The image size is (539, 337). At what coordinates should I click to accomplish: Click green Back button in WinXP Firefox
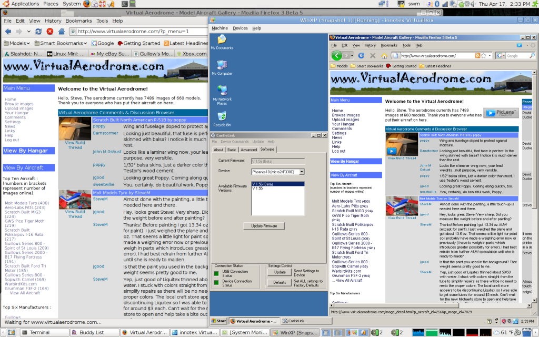336,55
